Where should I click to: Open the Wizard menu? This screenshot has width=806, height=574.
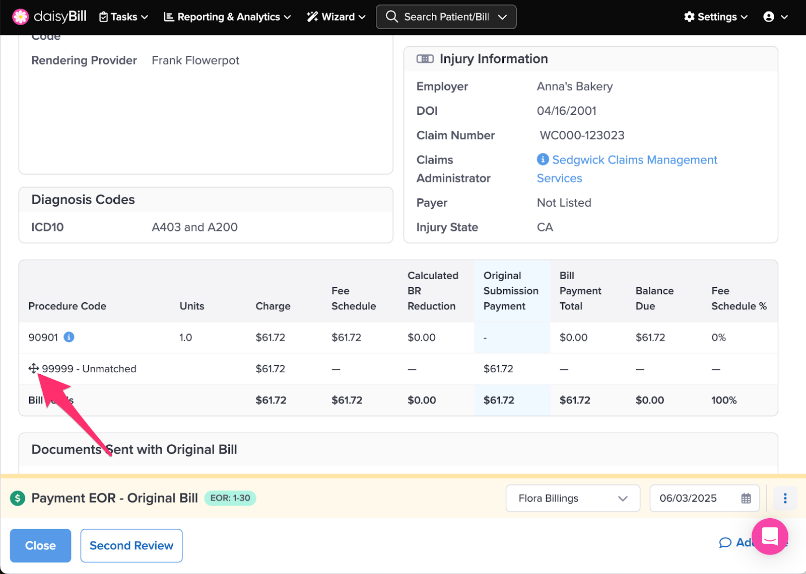coord(336,17)
